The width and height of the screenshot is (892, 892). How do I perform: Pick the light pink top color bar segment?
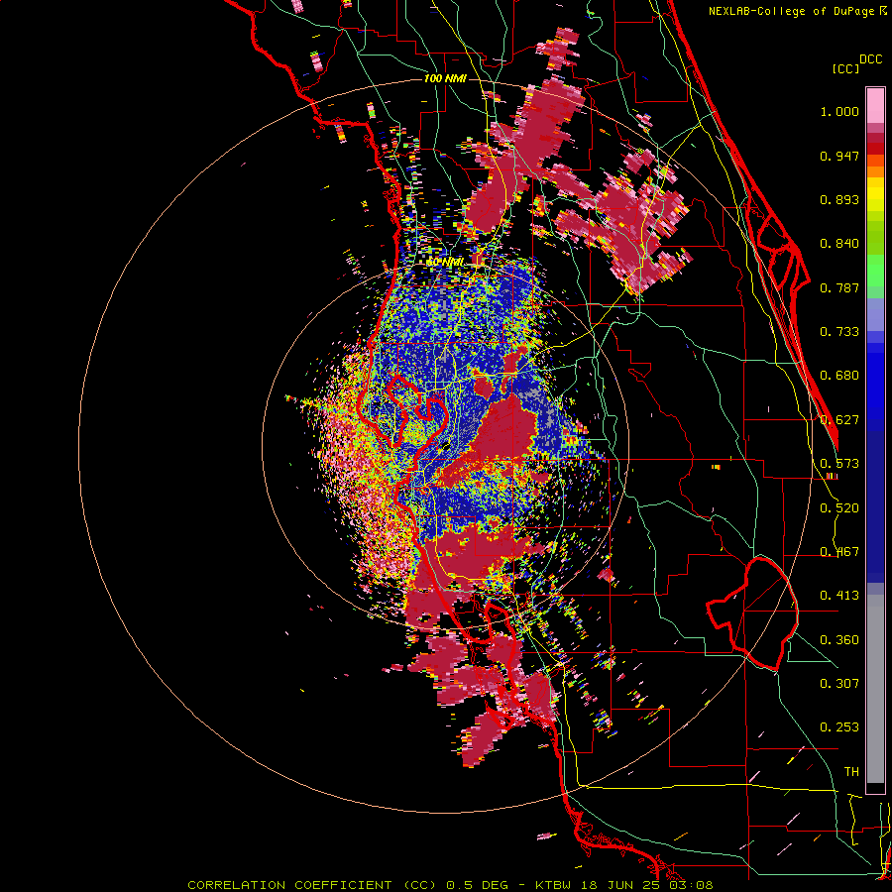point(875,105)
